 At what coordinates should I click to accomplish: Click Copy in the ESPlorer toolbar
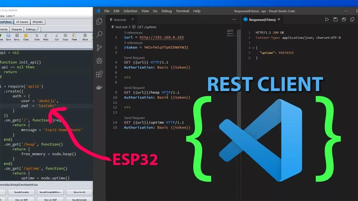point(65,37)
